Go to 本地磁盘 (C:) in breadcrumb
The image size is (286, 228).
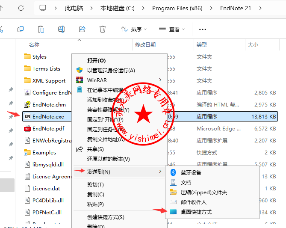tap(117, 8)
